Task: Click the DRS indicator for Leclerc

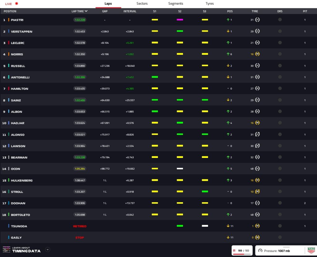Action: point(280,43)
